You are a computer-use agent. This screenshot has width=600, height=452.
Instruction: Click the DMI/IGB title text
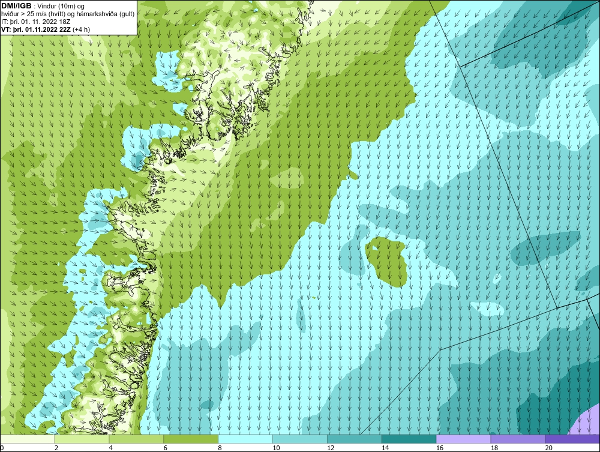coord(16,6)
